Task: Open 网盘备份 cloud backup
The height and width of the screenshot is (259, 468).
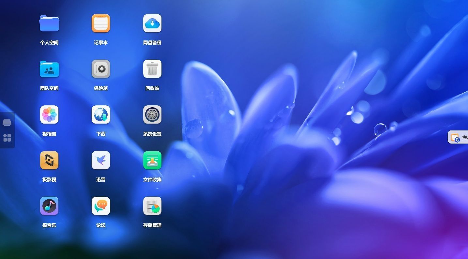Action: point(152,23)
